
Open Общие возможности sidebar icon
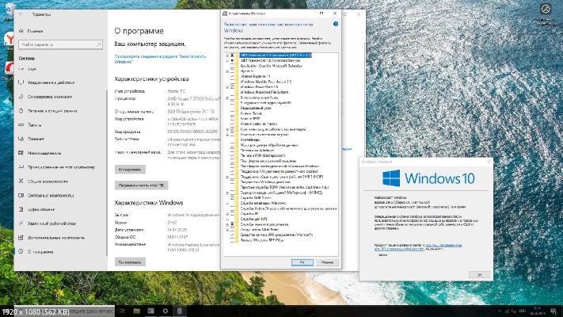click(21, 181)
